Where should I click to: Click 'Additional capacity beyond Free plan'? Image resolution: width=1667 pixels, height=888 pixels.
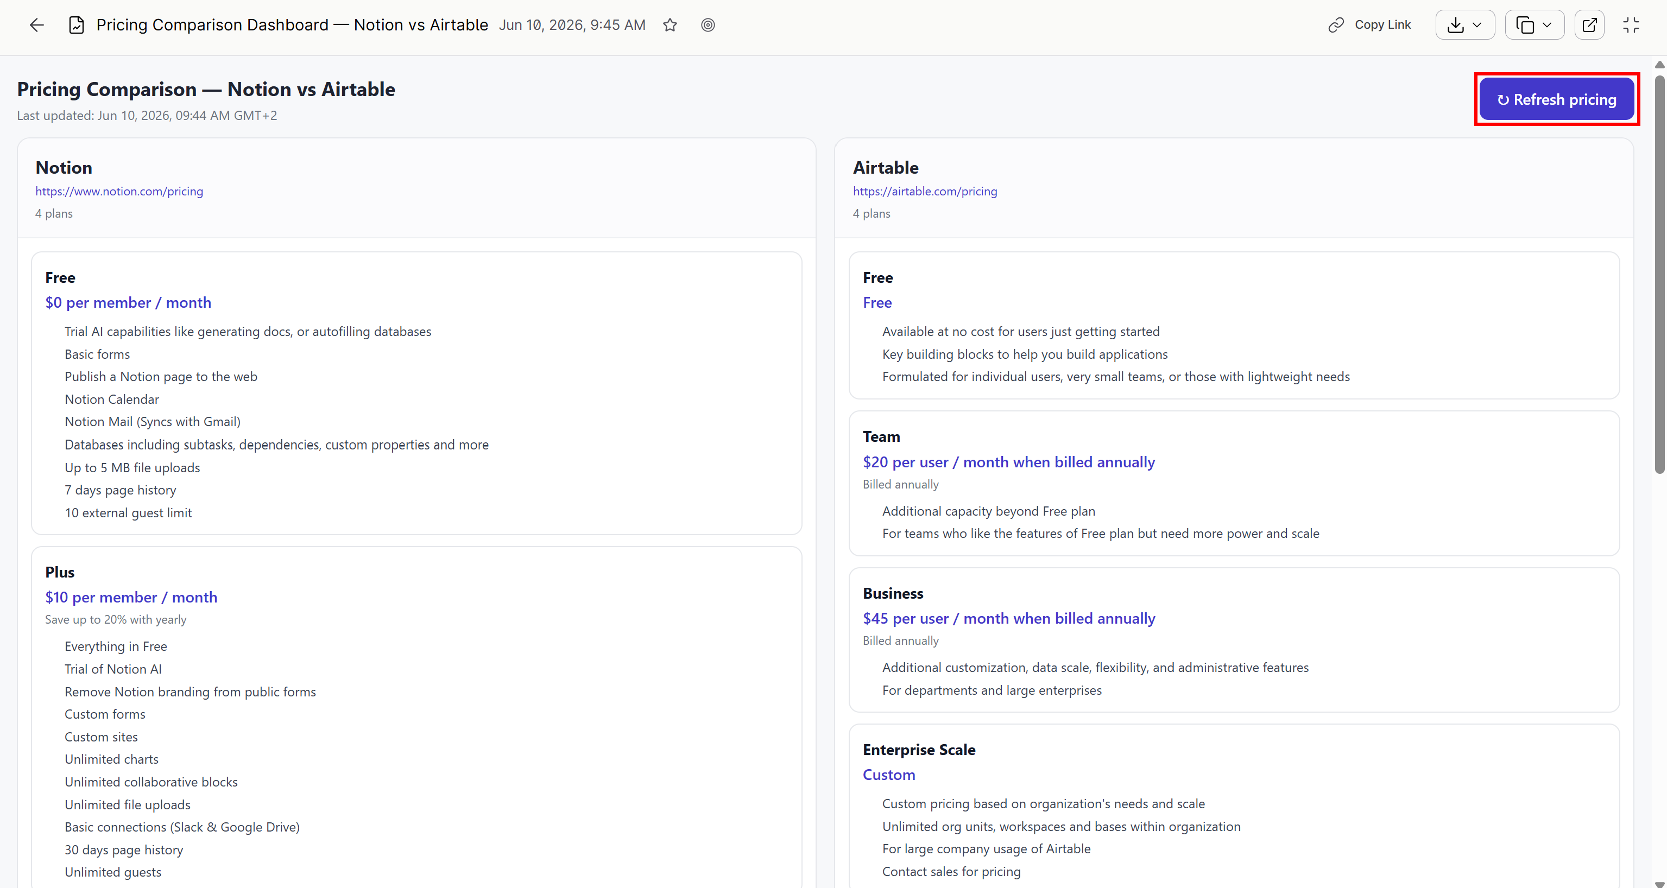click(x=989, y=511)
